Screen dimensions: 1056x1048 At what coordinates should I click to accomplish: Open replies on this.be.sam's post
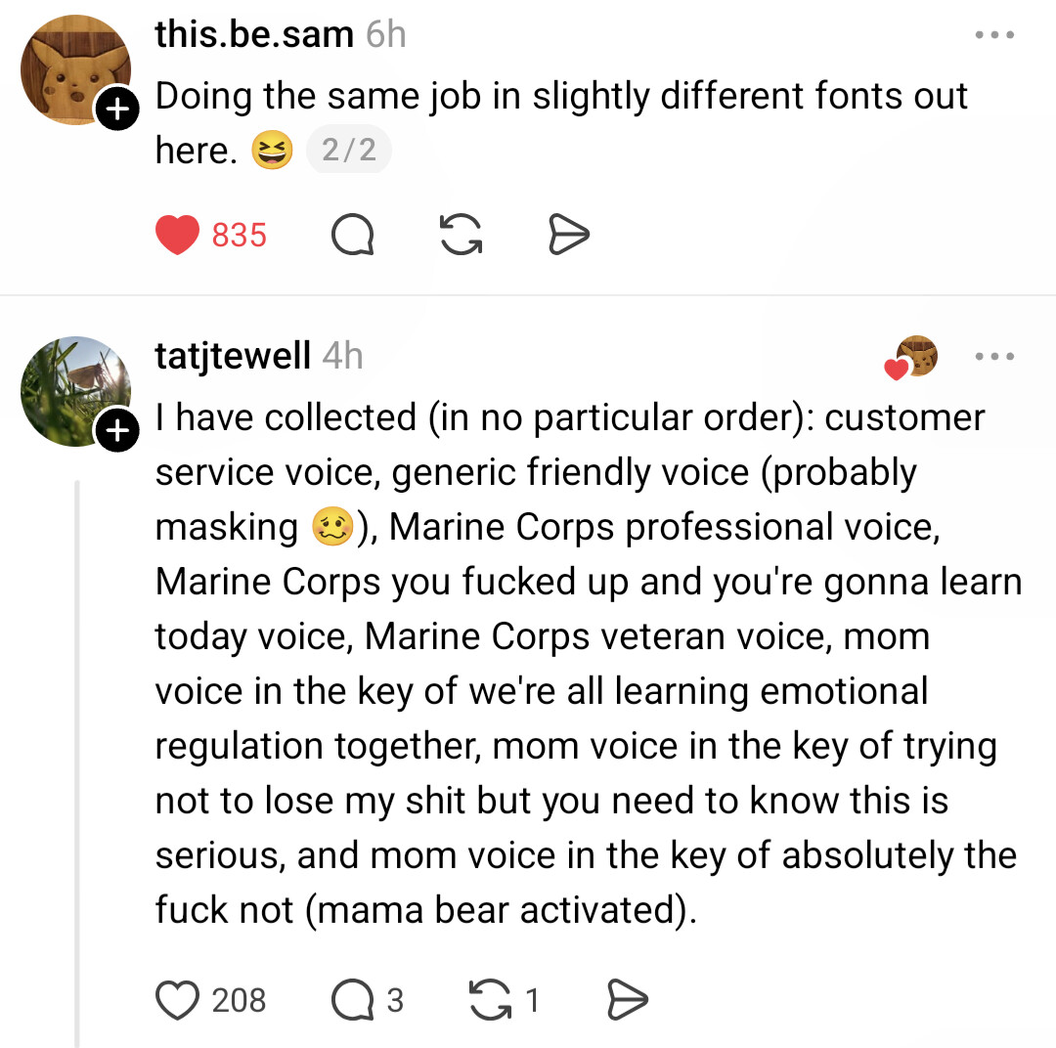tap(352, 235)
